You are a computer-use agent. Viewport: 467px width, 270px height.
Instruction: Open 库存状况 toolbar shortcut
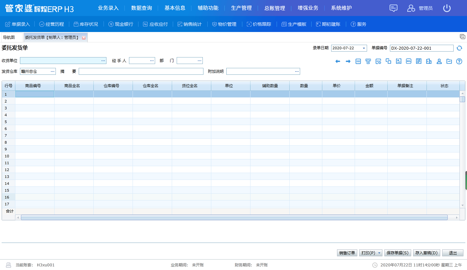point(86,24)
